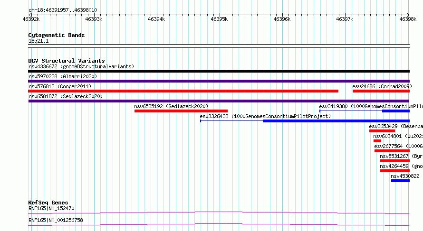Image resolution: width=423 pixels, height=231 pixels.
Task: Click the nsv576812 red variant bar
Action: click(183, 91)
